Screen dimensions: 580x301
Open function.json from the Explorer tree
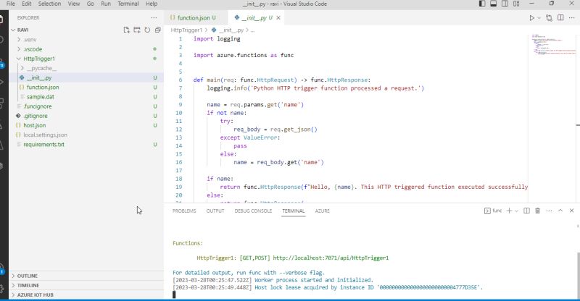[86, 88]
